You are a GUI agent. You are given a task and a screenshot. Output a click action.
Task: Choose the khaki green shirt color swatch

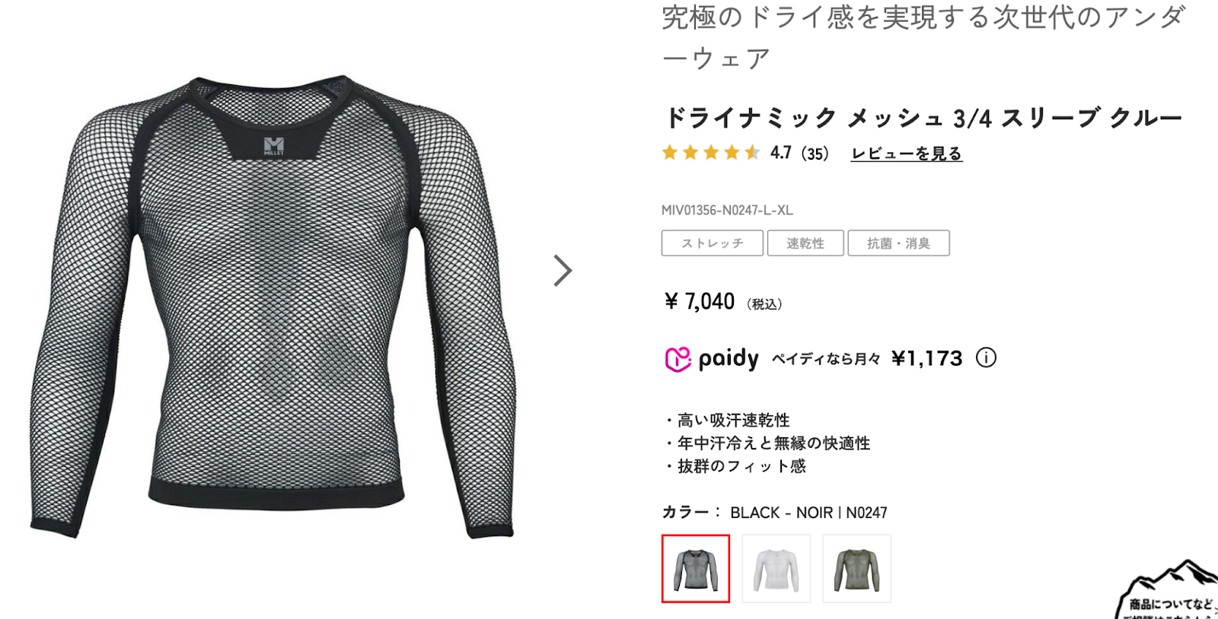pos(856,569)
